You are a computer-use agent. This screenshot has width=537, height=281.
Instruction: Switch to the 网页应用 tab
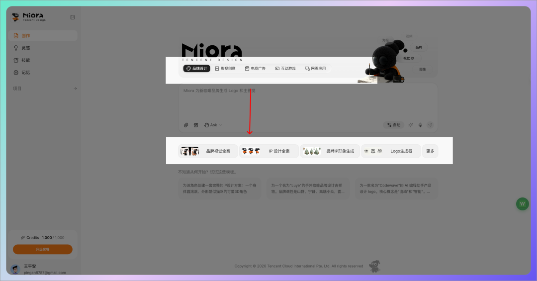tap(315, 69)
